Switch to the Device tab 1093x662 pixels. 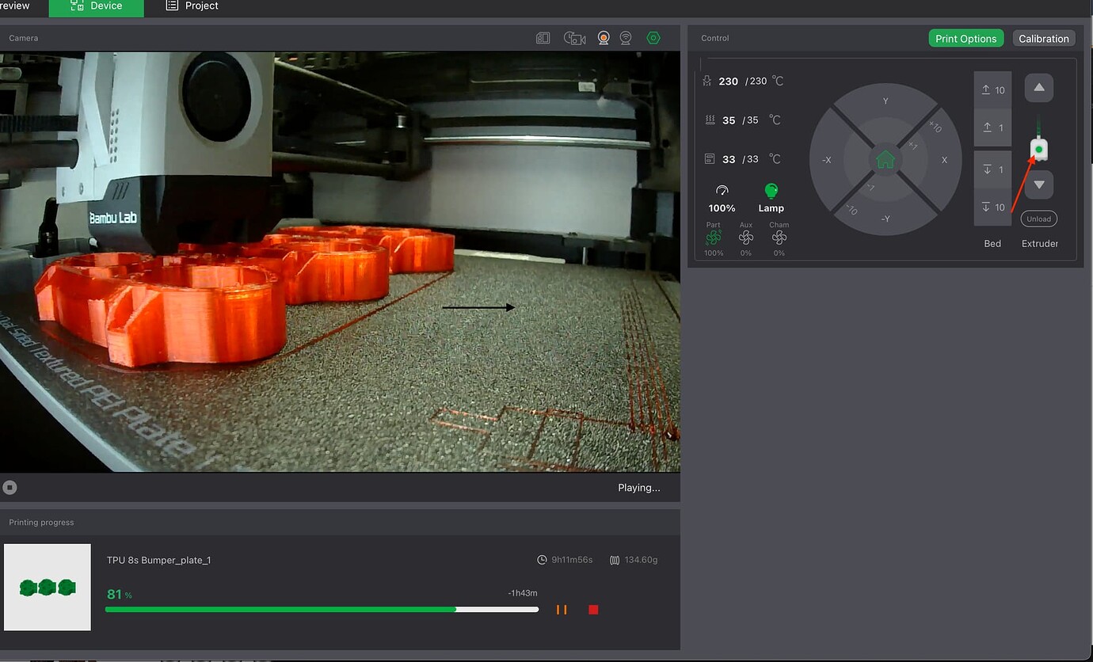pos(97,6)
